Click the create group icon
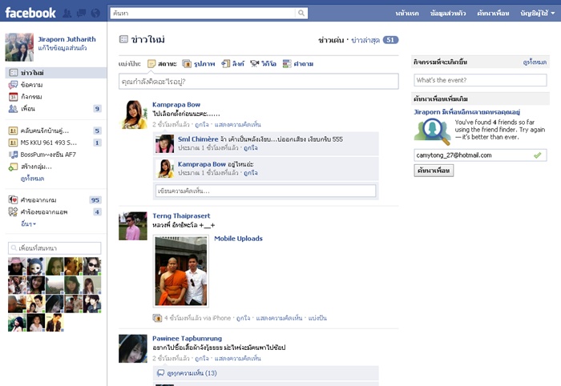The height and width of the screenshot is (386, 561). pyautogui.click(x=13, y=167)
